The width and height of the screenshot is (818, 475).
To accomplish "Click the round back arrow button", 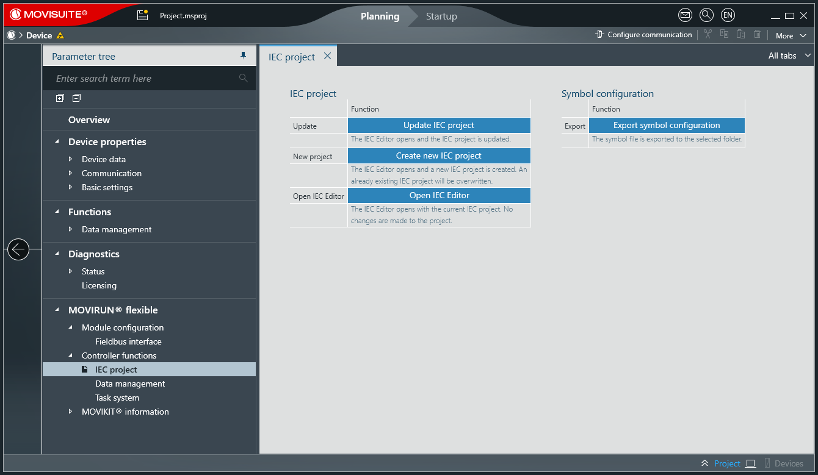I will [18, 249].
